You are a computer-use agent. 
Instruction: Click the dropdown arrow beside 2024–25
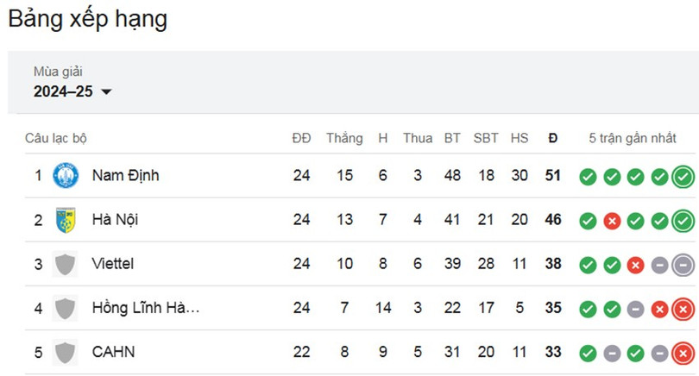pos(106,91)
